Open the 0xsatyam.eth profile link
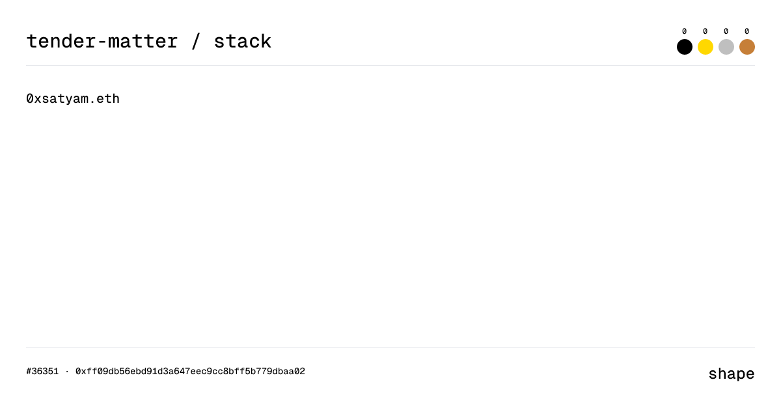Image resolution: width=781 pixels, height=410 pixels. point(73,98)
